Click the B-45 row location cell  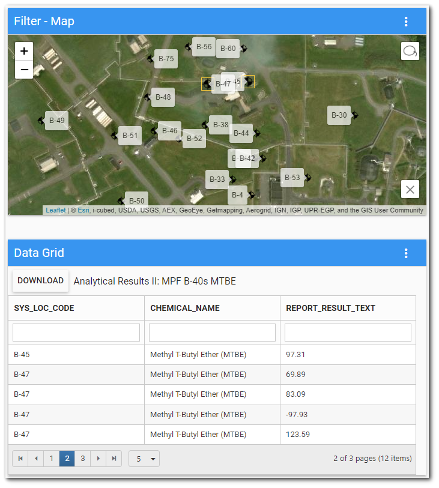76,355
